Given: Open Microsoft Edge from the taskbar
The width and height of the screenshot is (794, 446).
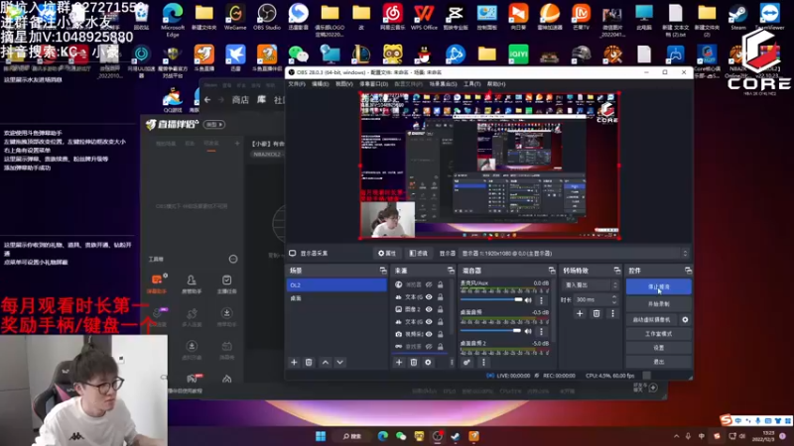Looking at the screenshot, I should (383, 436).
